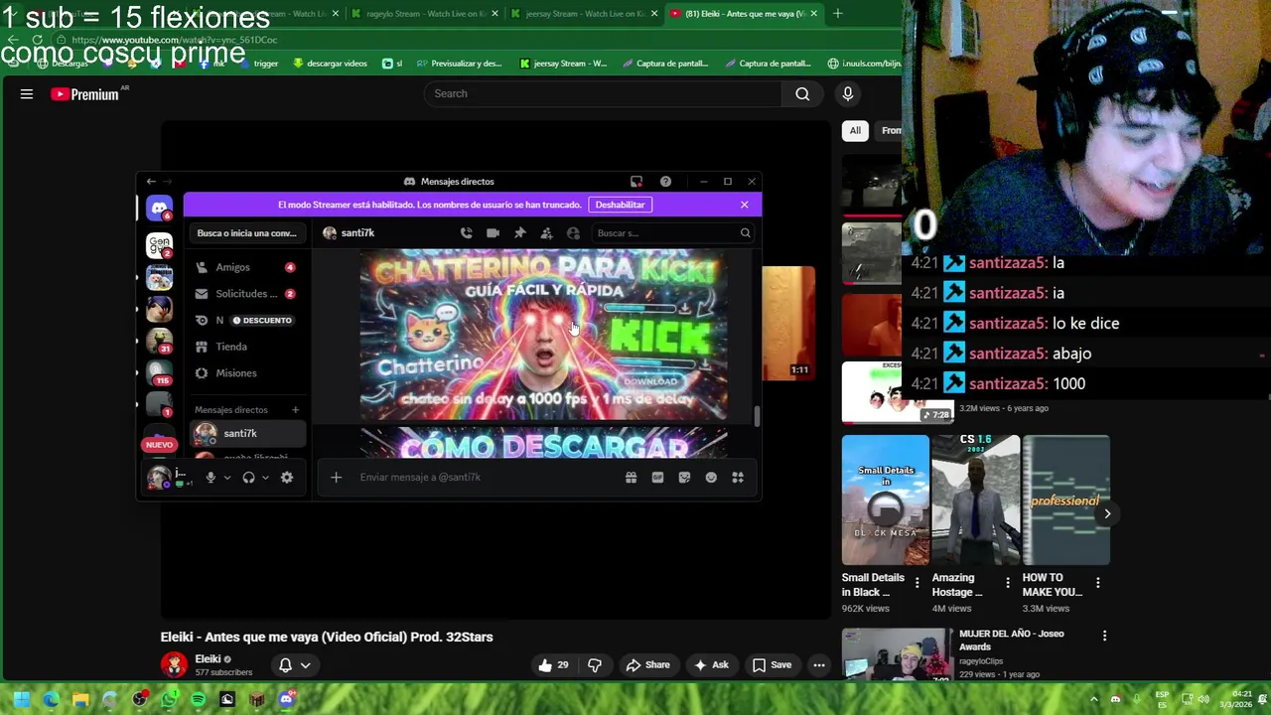The image size is (1271, 715).
Task: Toggle Discord headphones deafen
Action: 248,478
